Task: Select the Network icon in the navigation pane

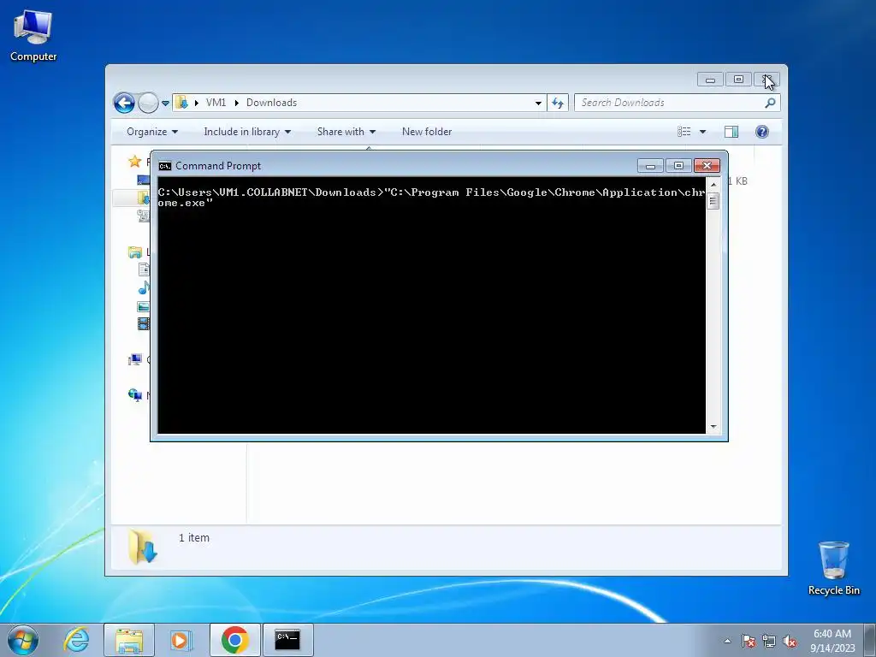Action: tap(134, 395)
